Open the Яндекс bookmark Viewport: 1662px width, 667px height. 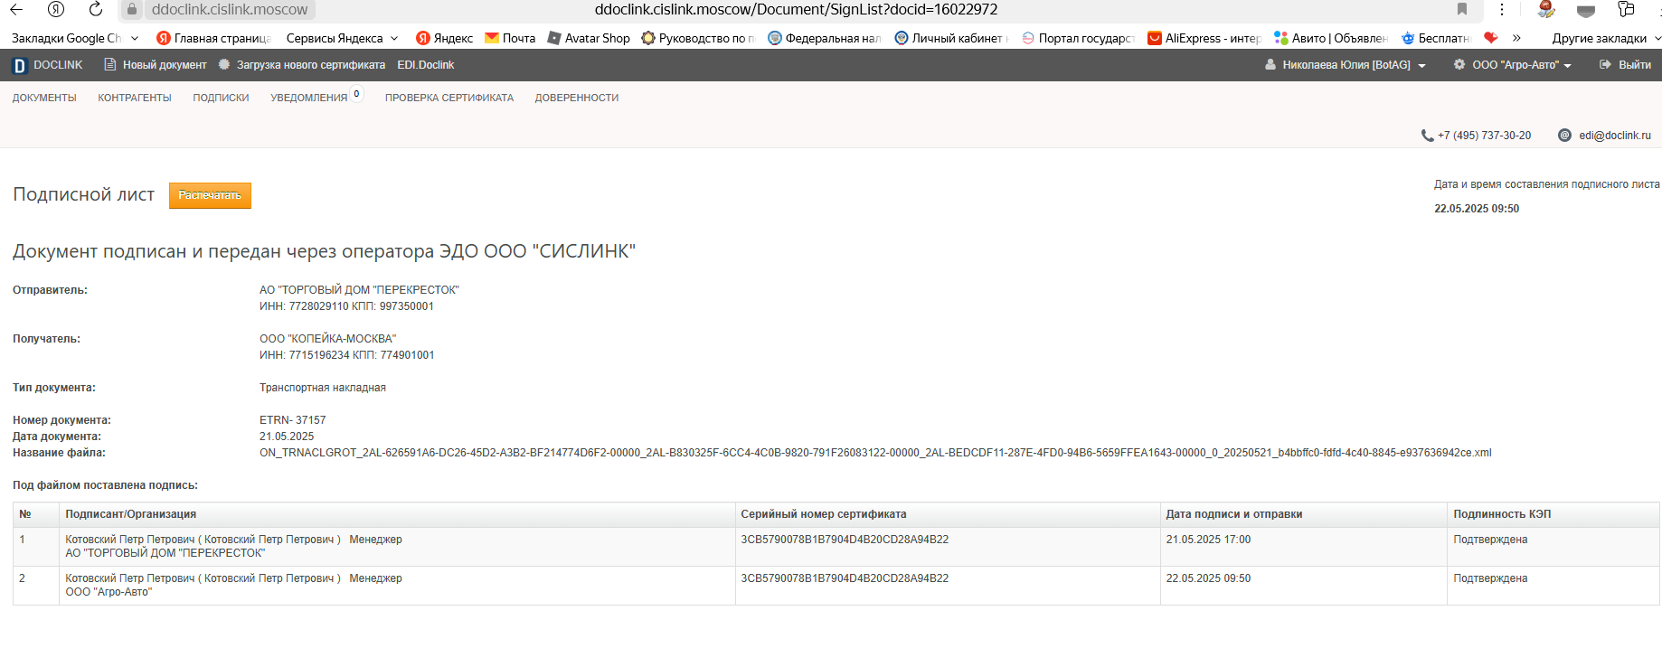click(x=444, y=38)
